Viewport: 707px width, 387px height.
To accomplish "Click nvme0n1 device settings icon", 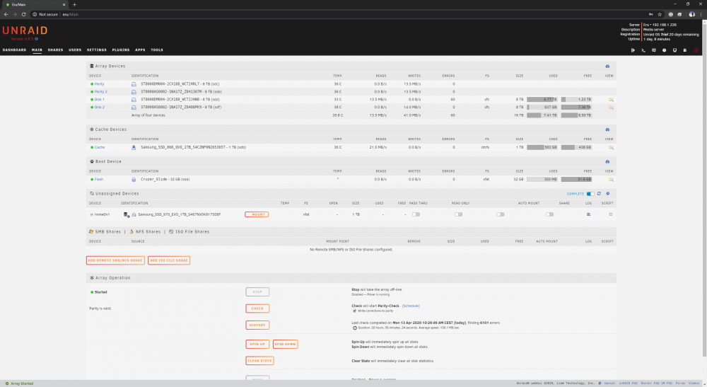I will pos(127,214).
